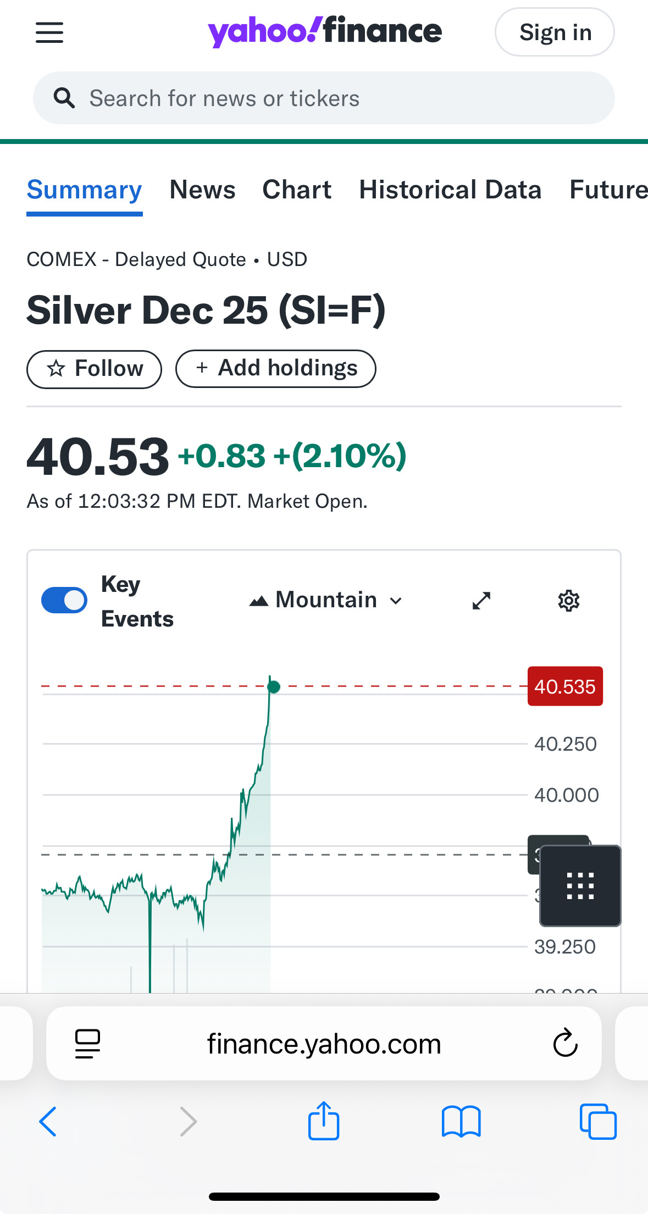
Task: Open the page format menu in the address bar
Action: tap(87, 1043)
